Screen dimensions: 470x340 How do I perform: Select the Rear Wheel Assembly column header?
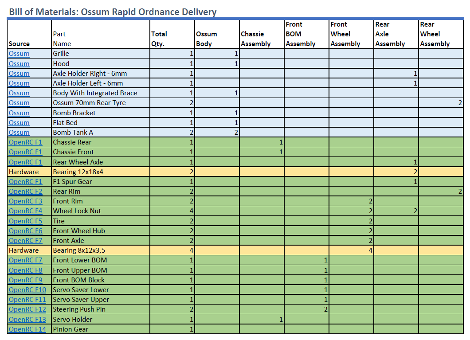pyautogui.click(x=441, y=34)
